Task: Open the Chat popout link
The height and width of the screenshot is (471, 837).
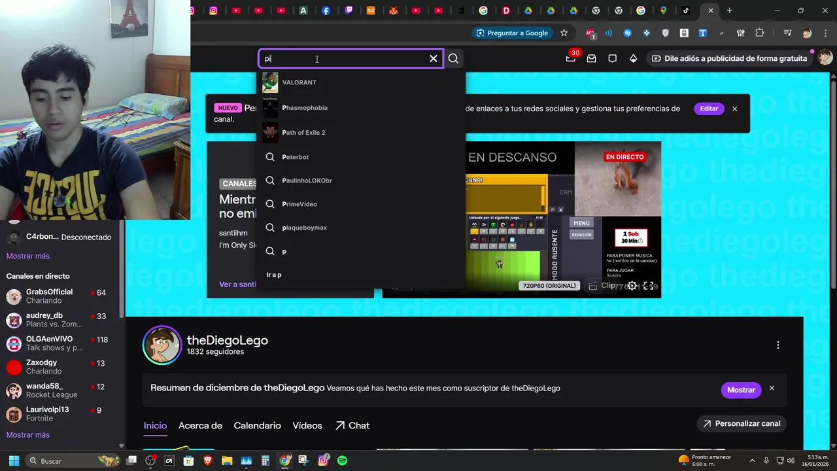Action: pyautogui.click(x=352, y=425)
